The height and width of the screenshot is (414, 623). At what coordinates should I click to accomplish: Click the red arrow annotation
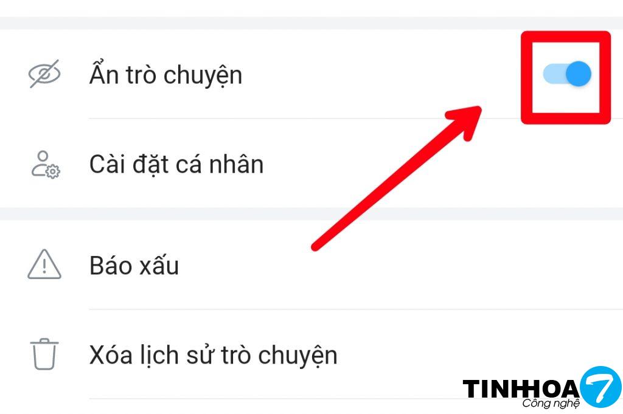pos(397,178)
